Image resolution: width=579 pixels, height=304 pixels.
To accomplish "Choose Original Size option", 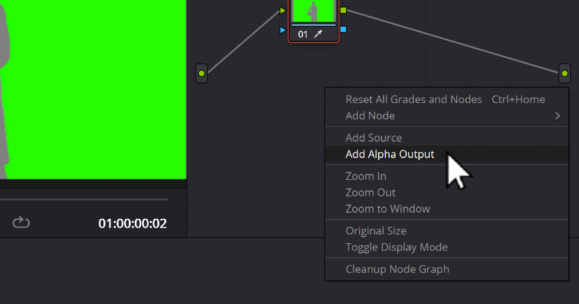I will point(446,231).
